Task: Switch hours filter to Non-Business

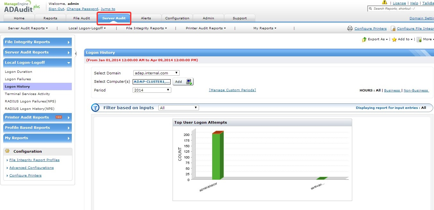Action: (416, 91)
